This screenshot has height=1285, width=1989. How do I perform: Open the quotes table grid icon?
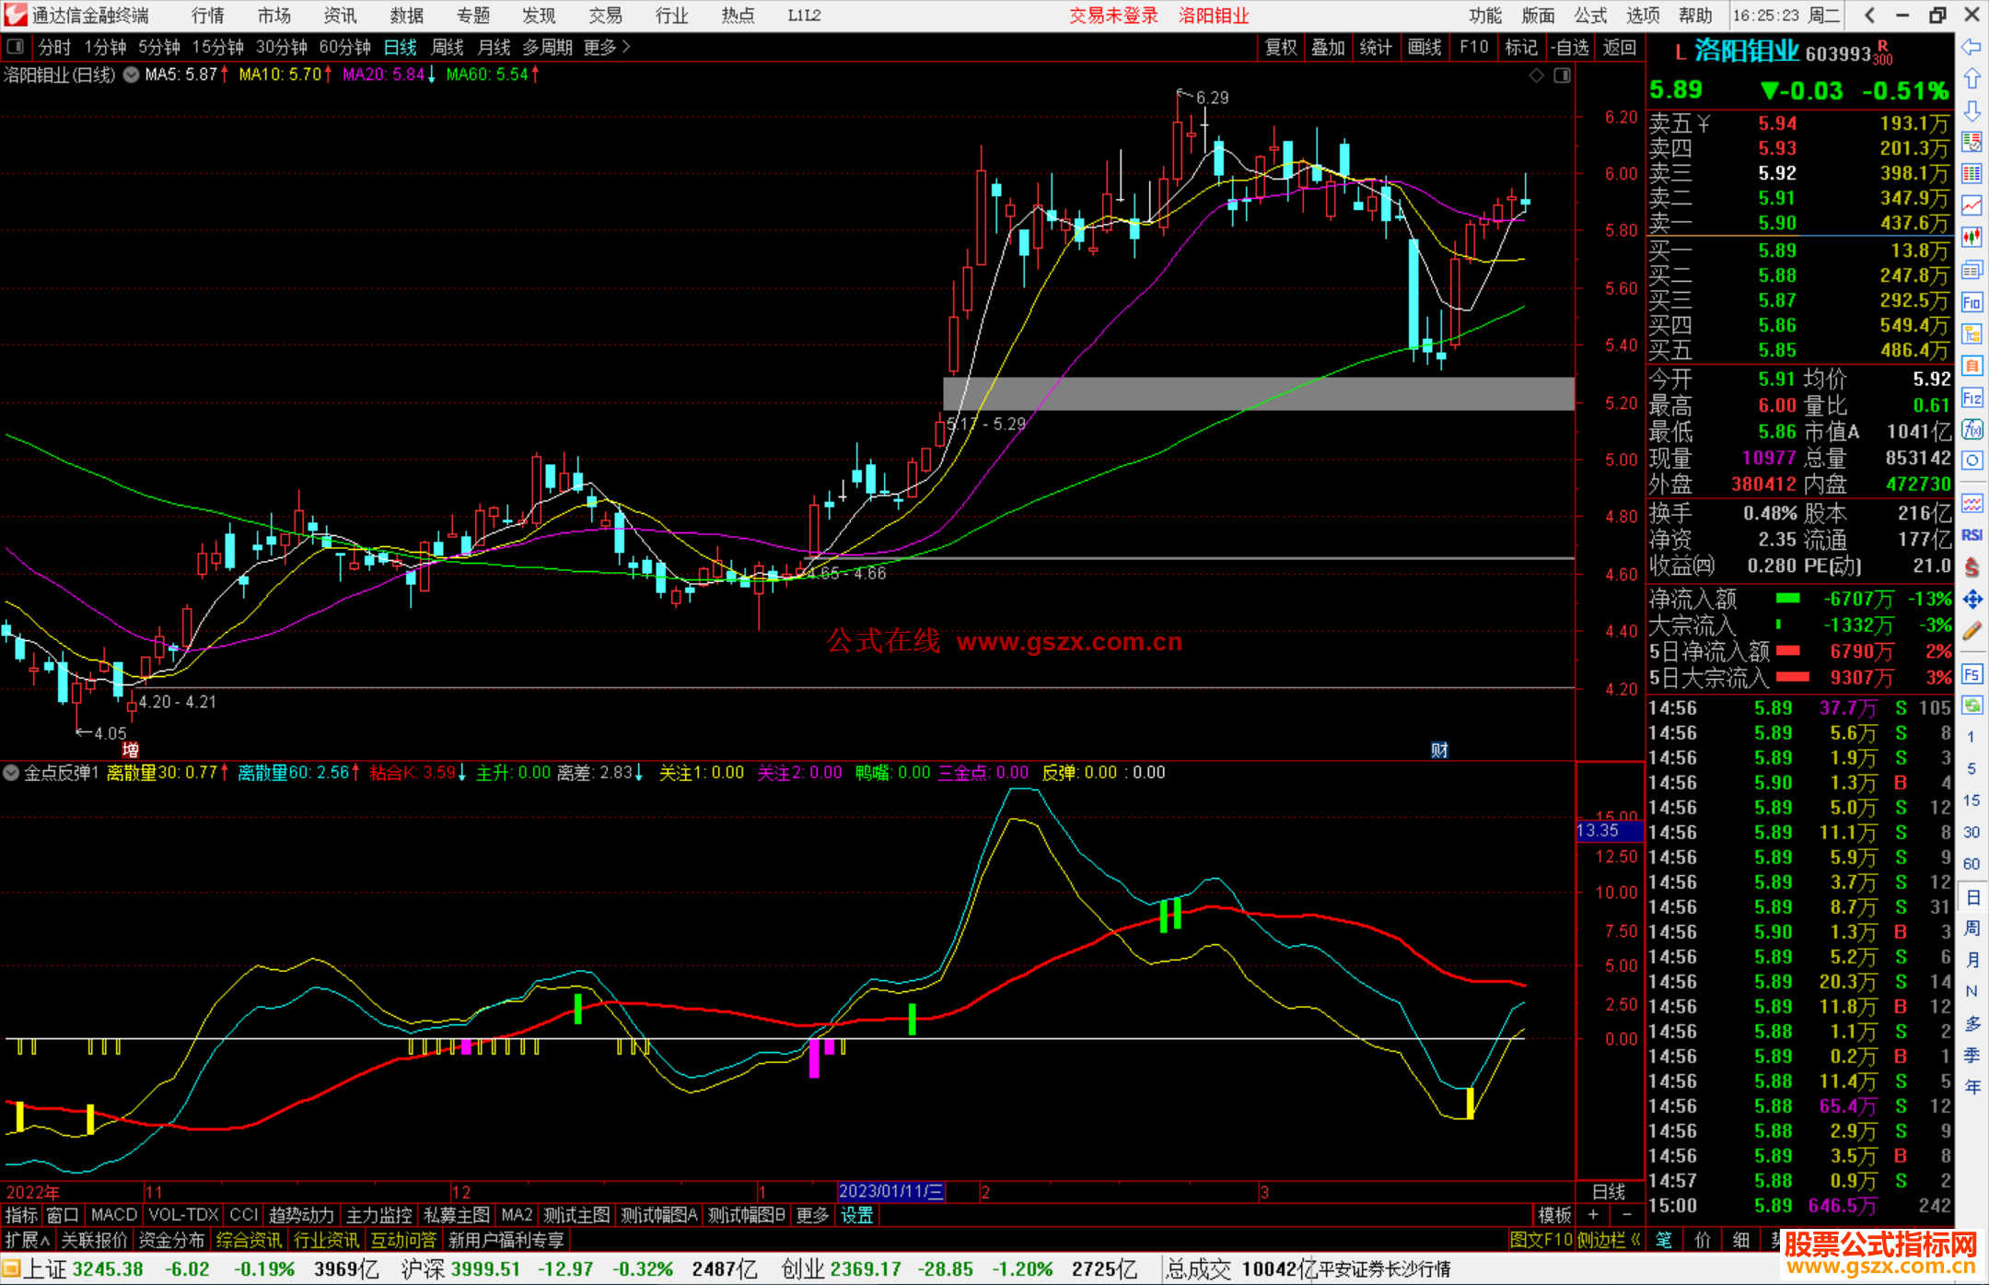(x=1972, y=174)
